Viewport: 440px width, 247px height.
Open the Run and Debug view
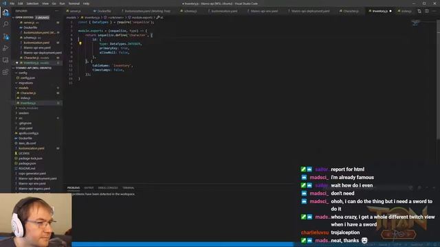pos(5,48)
